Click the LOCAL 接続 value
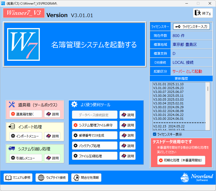Screen dimensions: 216x191 pyautogui.click(x=183, y=62)
